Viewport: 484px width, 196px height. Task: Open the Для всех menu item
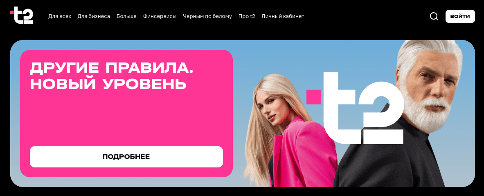click(60, 16)
